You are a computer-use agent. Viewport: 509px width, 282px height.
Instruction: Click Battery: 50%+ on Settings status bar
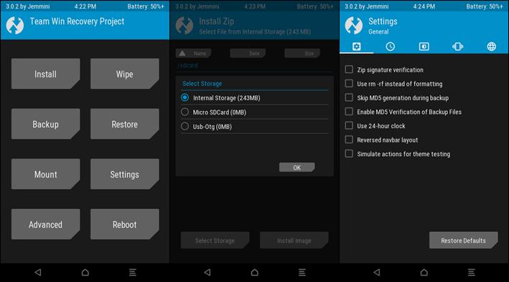pyautogui.click(x=485, y=6)
